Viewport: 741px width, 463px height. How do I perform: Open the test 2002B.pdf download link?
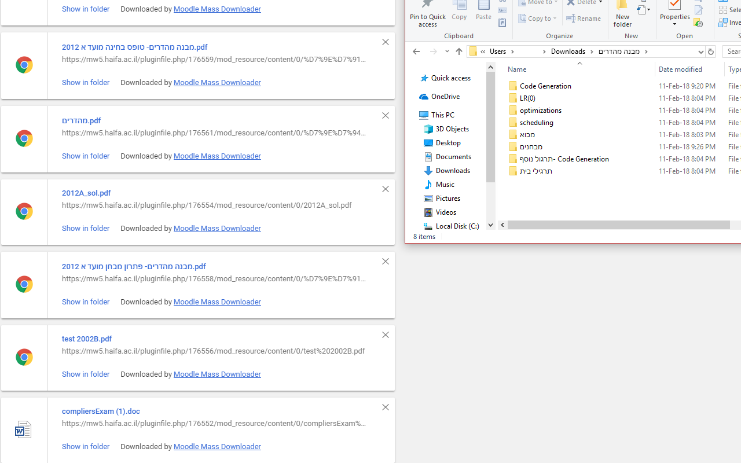[87, 339]
